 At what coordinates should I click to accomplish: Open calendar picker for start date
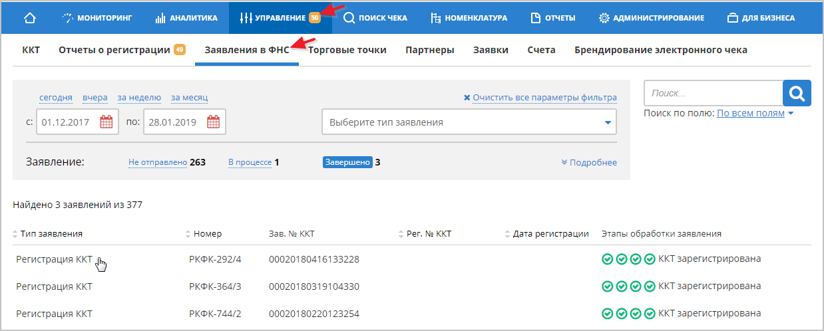(x=106, y=122)
